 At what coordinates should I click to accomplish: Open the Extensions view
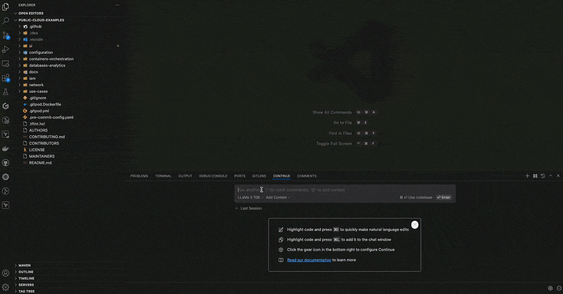tap(6, 78)
